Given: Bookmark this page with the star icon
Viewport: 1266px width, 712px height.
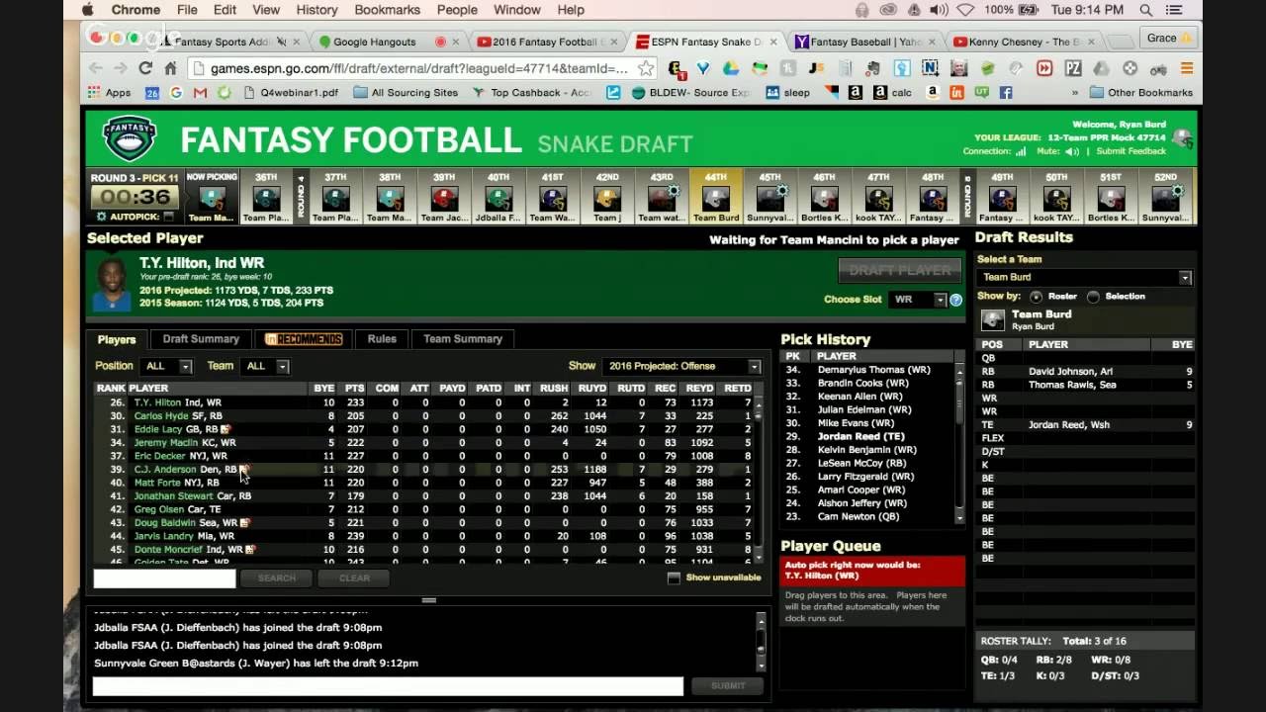Looking at the screenshot, I should click(x=645, y=68).
